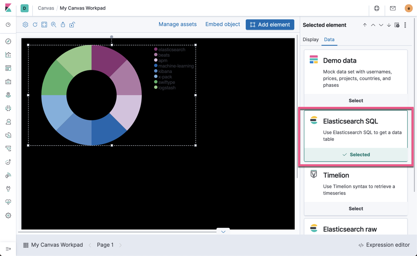Open Dashboard icon in sidebar
The height and width of the screenshot is (256, 417).
(x=8, y=68)
